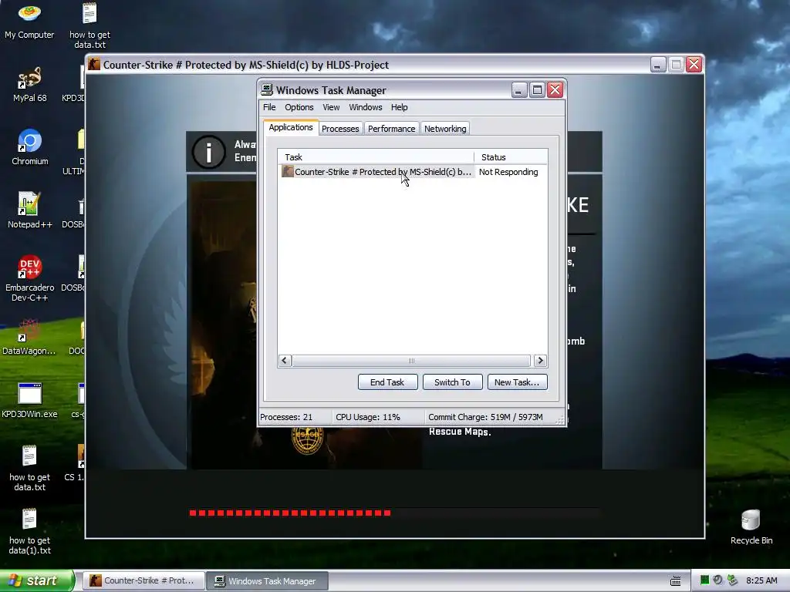Click Counter-Strike icon in task list row

(x=287, y=172)
